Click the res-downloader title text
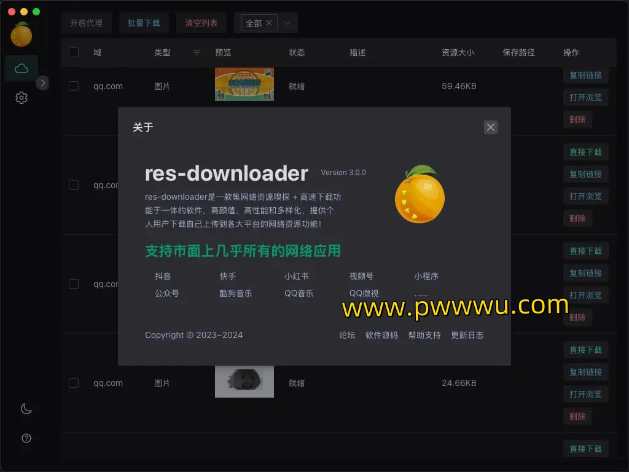Image resolution: width=629 pixels, height=472 pixels. [226, 173]
